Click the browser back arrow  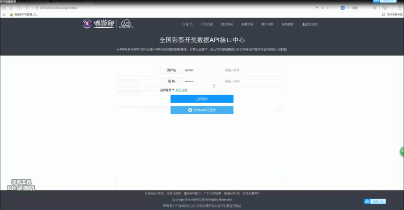coord(4,8)
